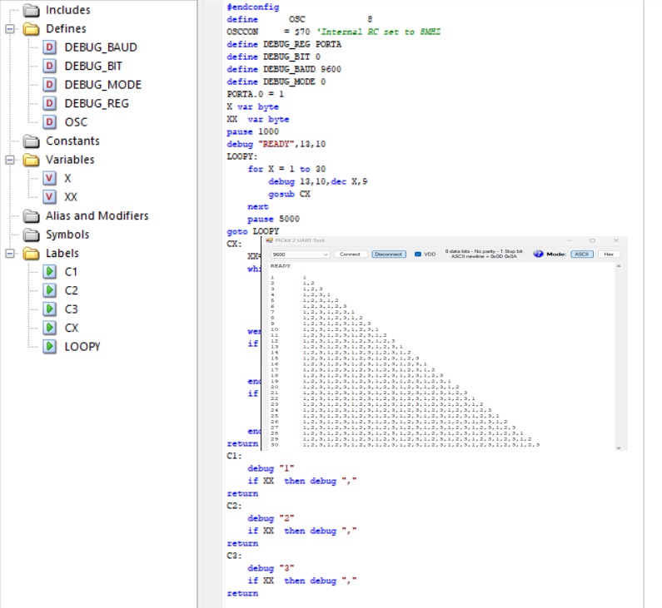Viewport: 662px width, 608px height.
Task: Select the C2 label tree item
Action: pyautogui.click(x=71, y=290)
